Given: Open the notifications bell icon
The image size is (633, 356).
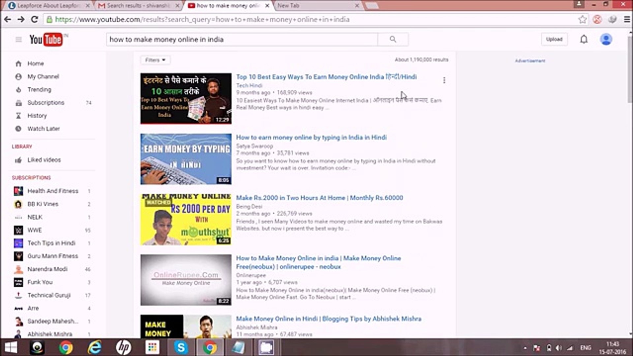Looking at the screenshot, I should pos(584,39).
